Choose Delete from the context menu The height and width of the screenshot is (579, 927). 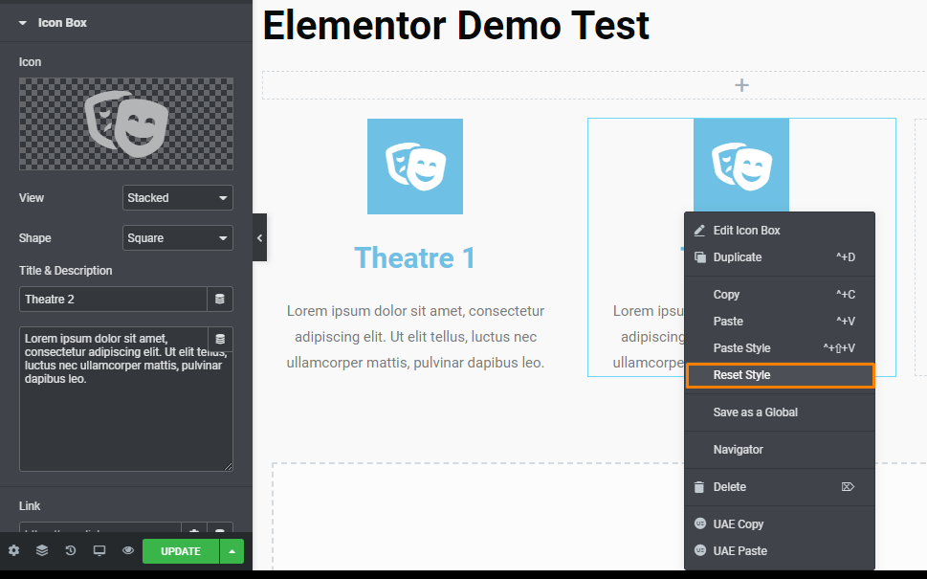780,487
